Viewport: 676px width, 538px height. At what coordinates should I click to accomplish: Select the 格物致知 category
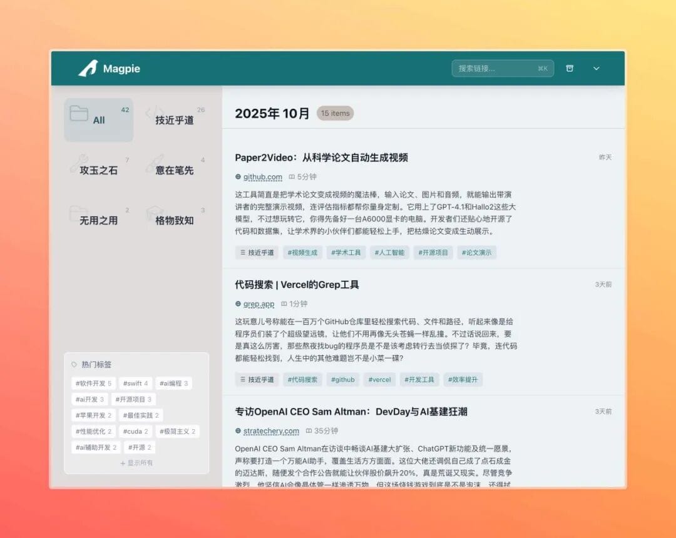coord(174,220)
